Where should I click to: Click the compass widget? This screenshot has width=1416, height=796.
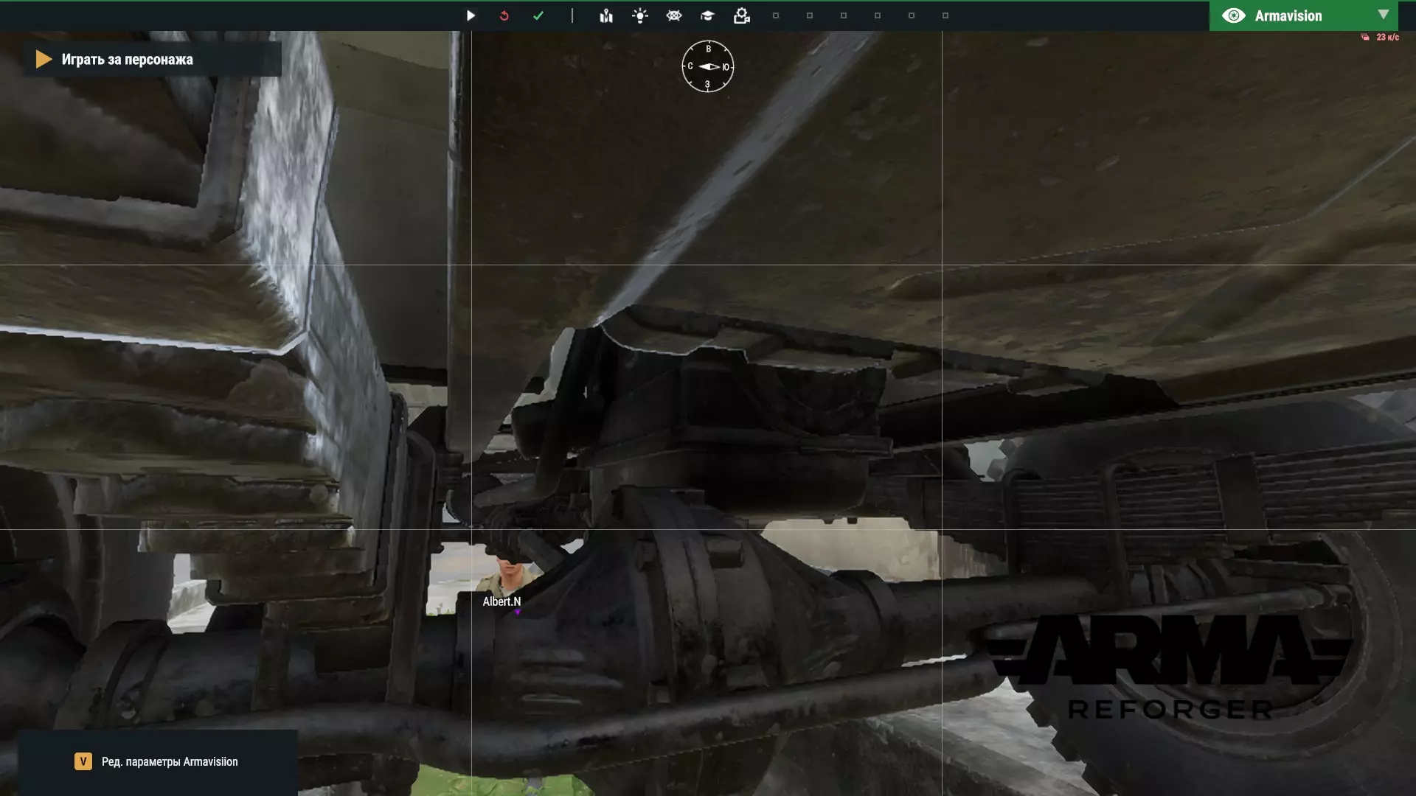pos(707,66)
